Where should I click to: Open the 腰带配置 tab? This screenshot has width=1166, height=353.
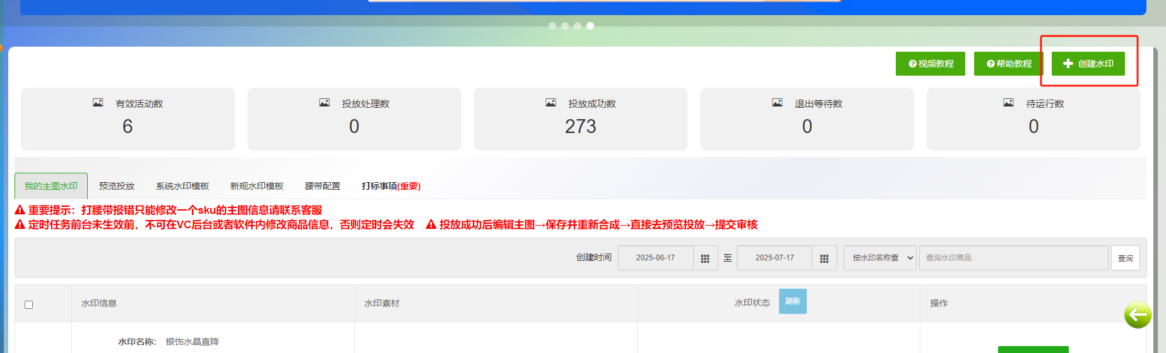tap(323, 186)
